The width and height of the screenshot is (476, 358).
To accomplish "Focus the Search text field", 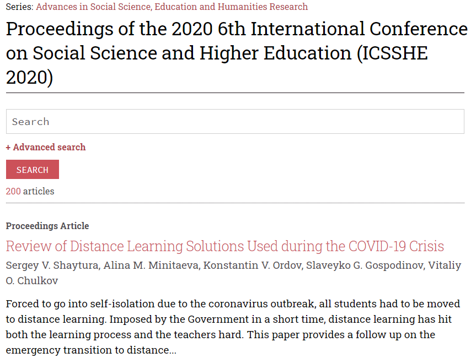I will [235, 122].
